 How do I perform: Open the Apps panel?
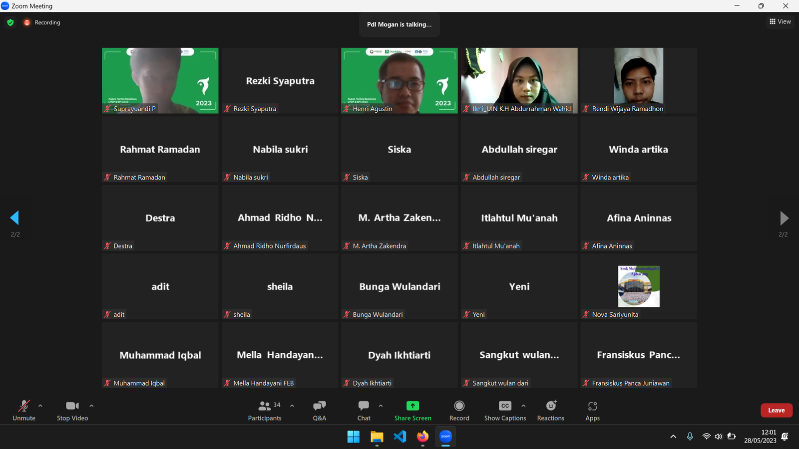[592, 411]
